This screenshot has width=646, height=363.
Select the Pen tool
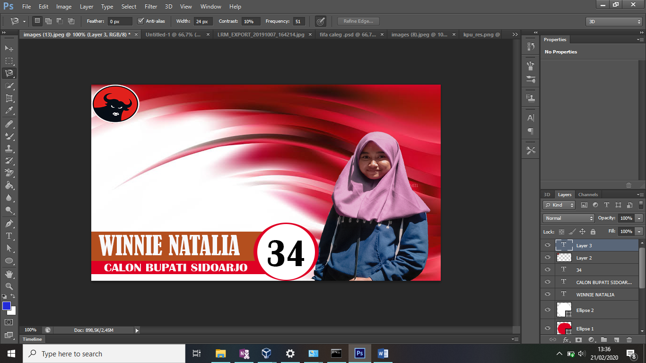[9, 223]
